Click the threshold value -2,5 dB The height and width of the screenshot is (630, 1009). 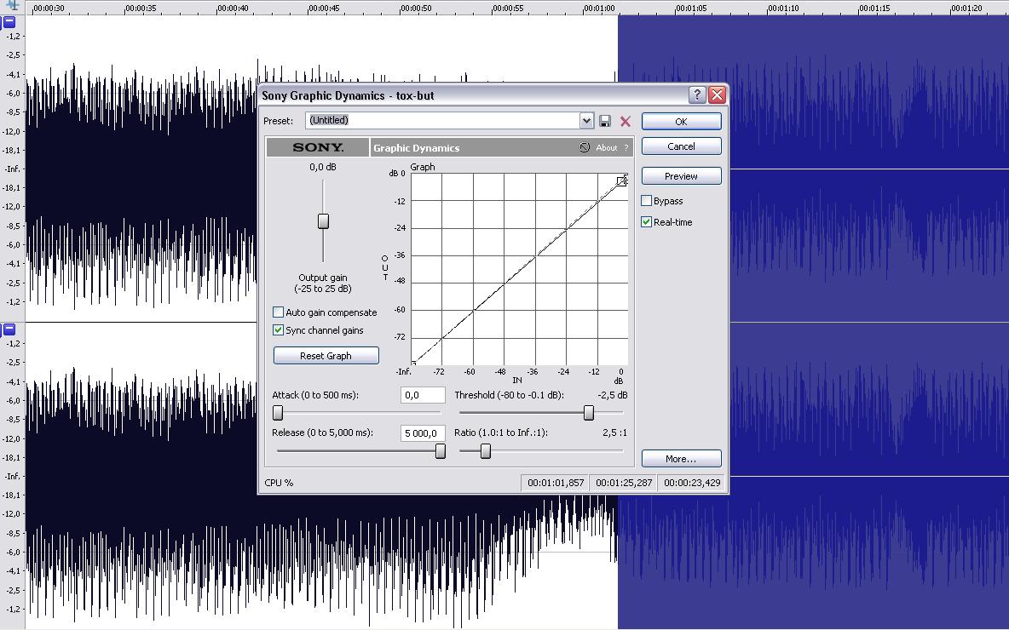613,395
